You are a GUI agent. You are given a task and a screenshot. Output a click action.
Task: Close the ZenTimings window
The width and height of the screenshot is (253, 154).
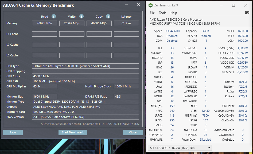point(246,5)
